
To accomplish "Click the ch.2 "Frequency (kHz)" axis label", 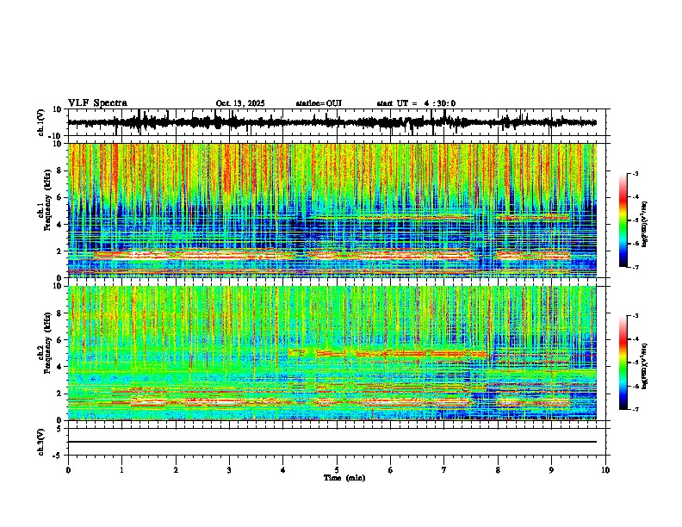I will (x=47, y=343).
